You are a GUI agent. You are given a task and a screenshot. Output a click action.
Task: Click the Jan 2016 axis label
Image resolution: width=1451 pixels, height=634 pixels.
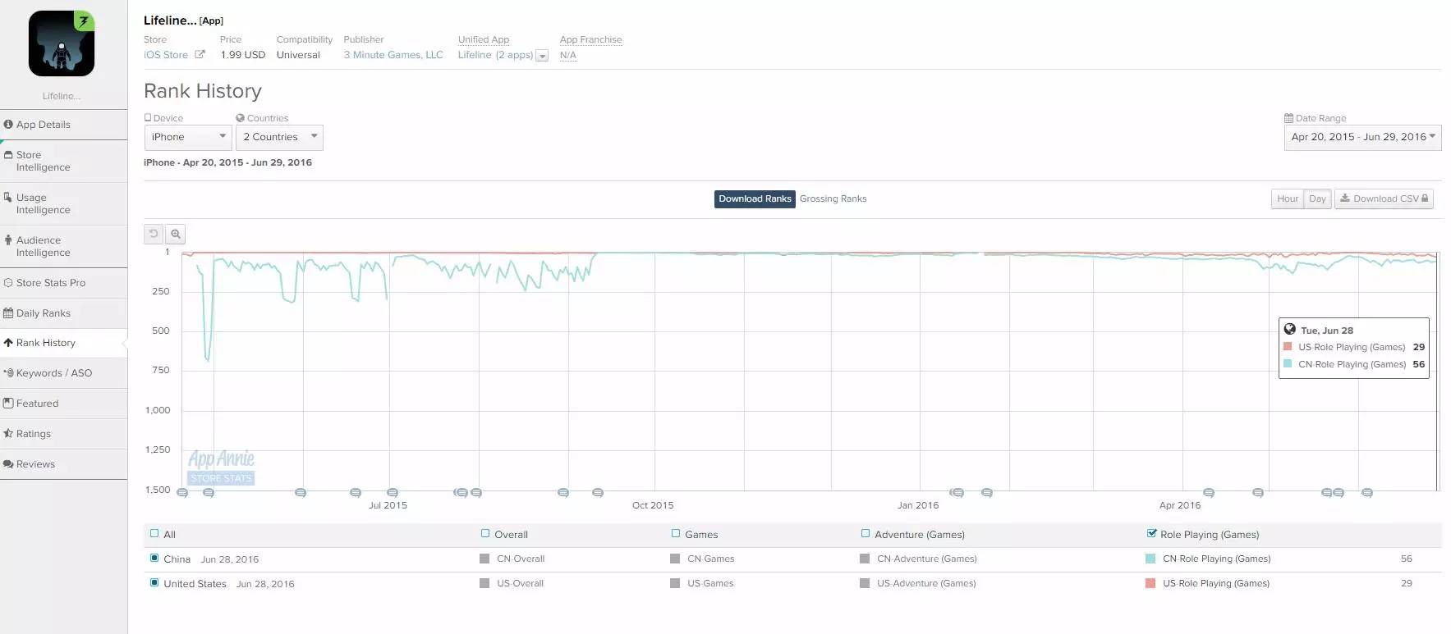[x=918, y=505]
